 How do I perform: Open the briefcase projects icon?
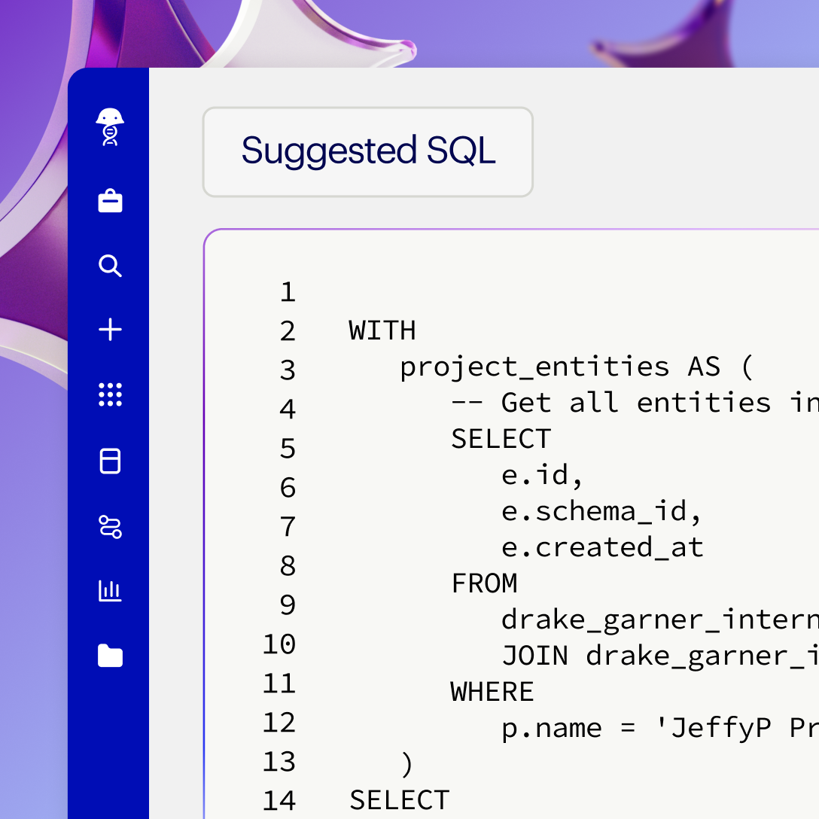[x=110, y=201]
